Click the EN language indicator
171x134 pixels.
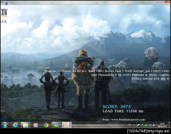tap(130, 125)
